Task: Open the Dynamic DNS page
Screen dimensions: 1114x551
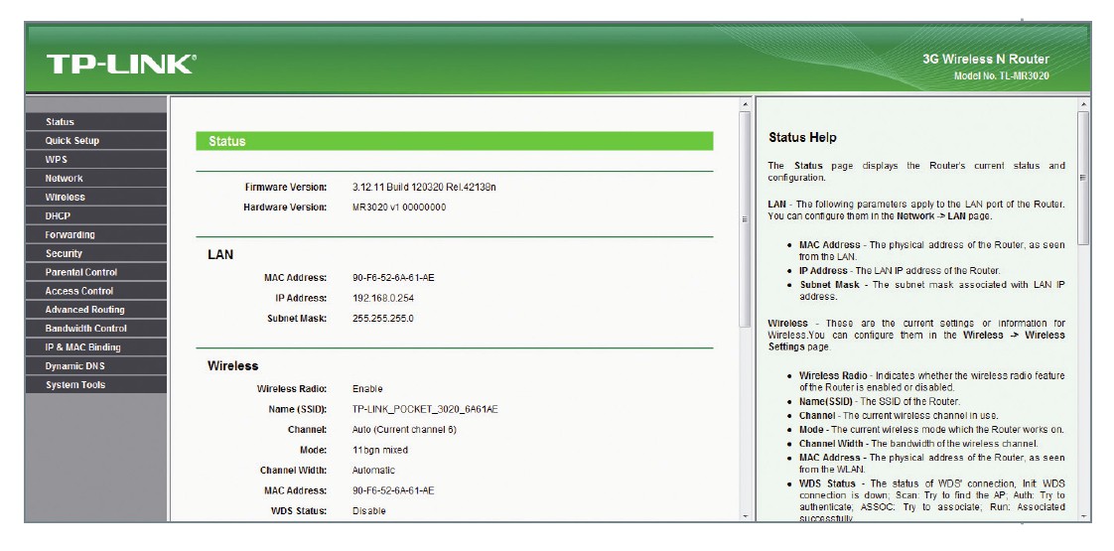Action: pos(75,366)
